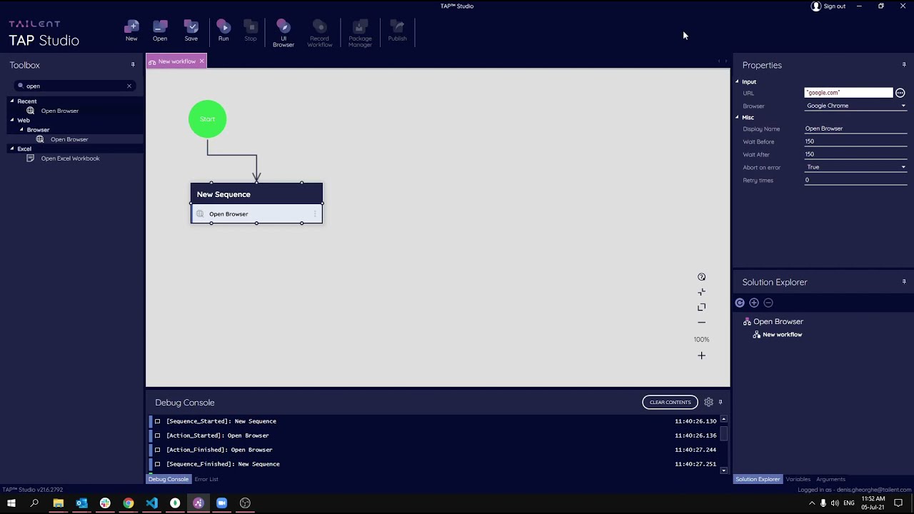This screenshot has width=914, height=514.
Task: Pin the Debug Console panel
Action: pyautogui.click(x=720, y=402)
